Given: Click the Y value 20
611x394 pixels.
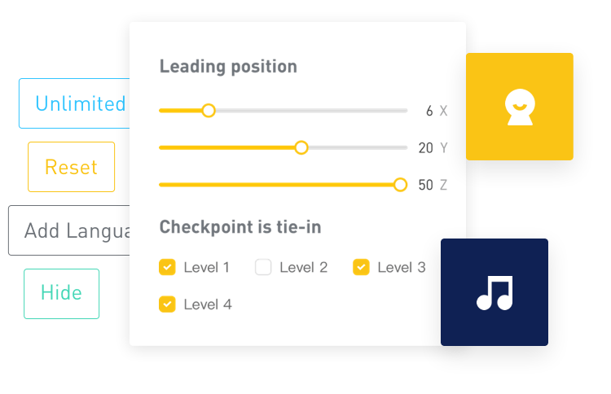Looking at the screenshot, I should coord(425,148).
